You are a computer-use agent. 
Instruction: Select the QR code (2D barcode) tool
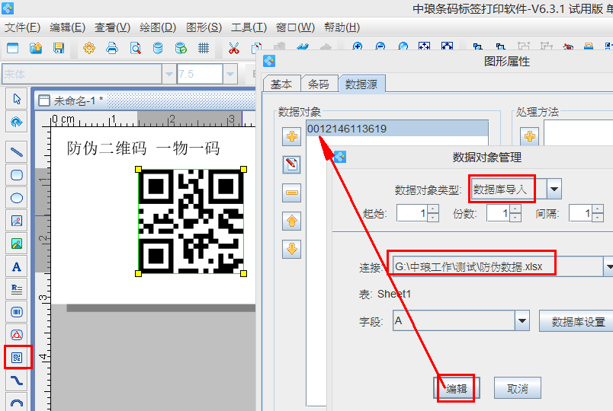click(17, 357)
